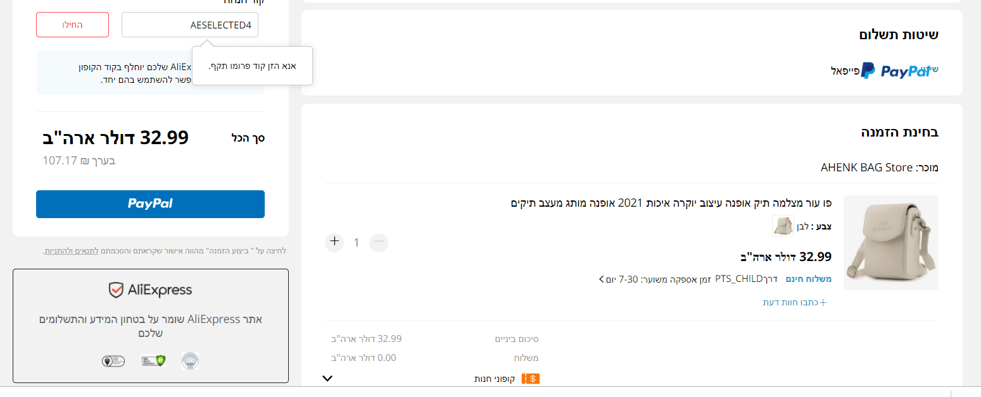Click the product title of the leather bag
This screenshot has width=981, height=397.
671,203
